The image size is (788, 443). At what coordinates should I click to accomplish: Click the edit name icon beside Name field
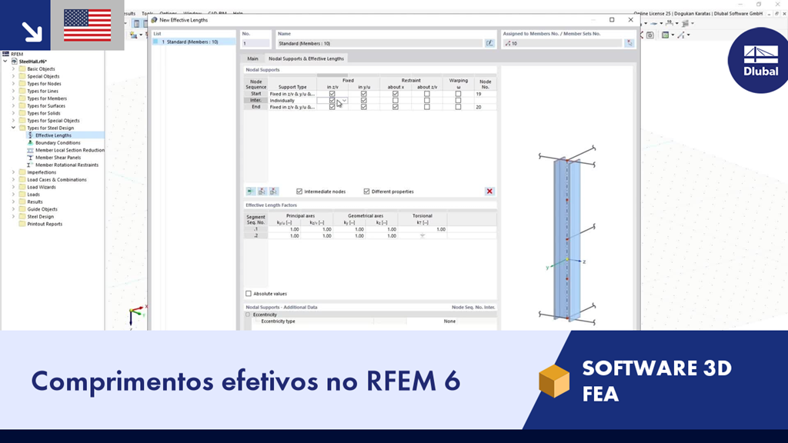point(489,43)
